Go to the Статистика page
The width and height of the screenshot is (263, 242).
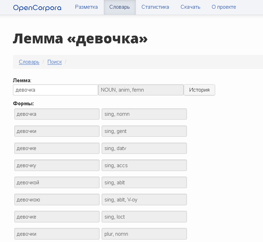coord(155,7)
